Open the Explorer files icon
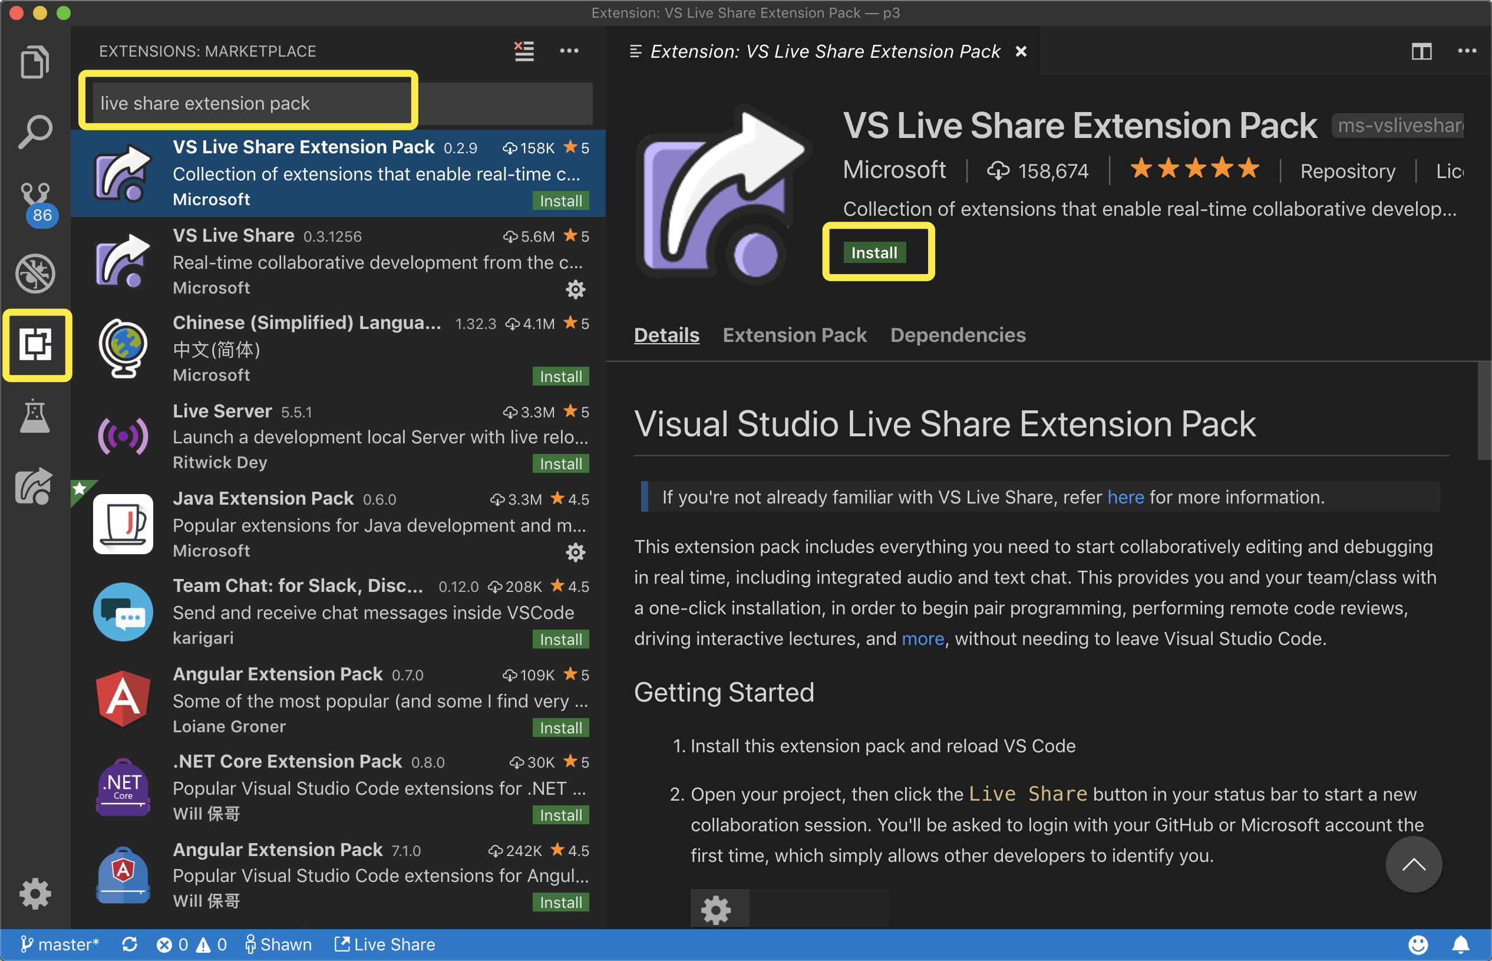1492x961 pixels. (x=35, y=62)
